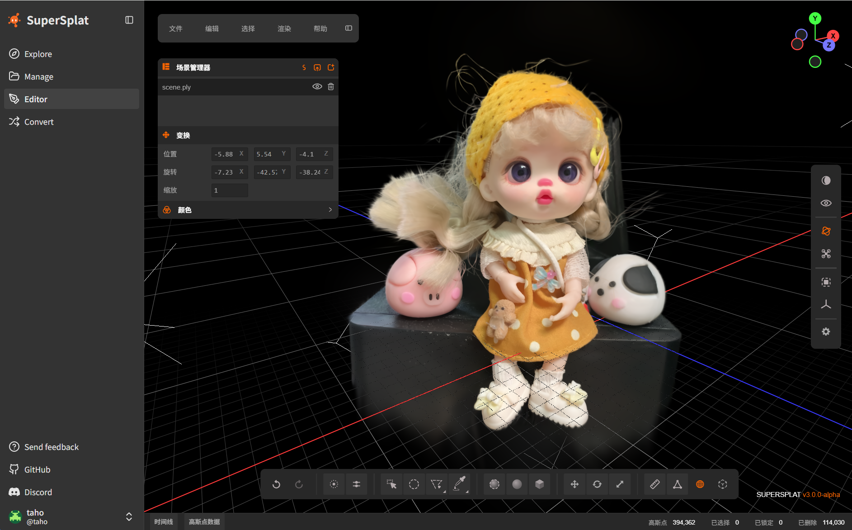Image resolution: width=852 pixels, height=530 pixels.
Task: Delete scene.ply with trash icon
Action: click(x=331, y=86)
